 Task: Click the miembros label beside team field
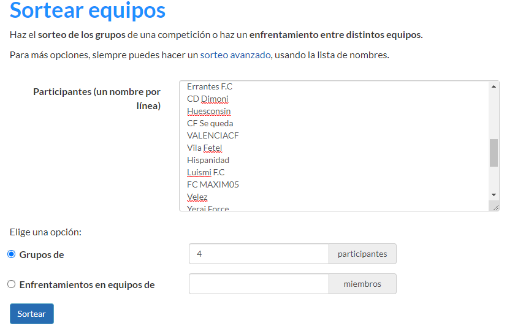[362, 284]
